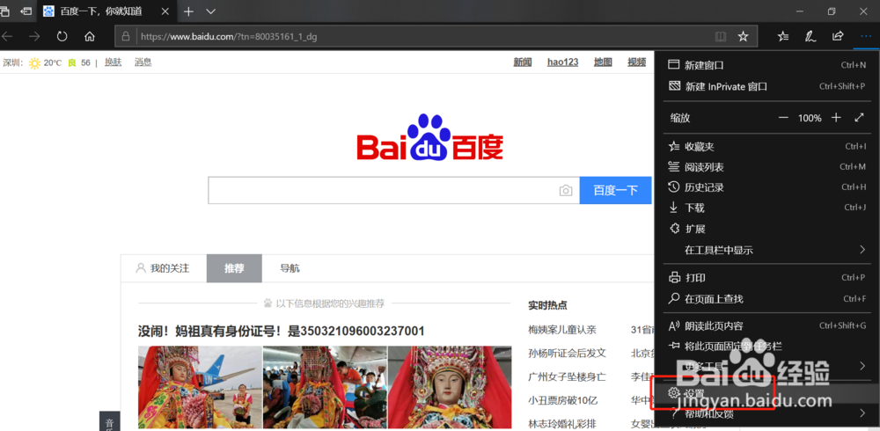Switch to 导航 tab
The image size is (880, 431).
(x=290, y=268)
